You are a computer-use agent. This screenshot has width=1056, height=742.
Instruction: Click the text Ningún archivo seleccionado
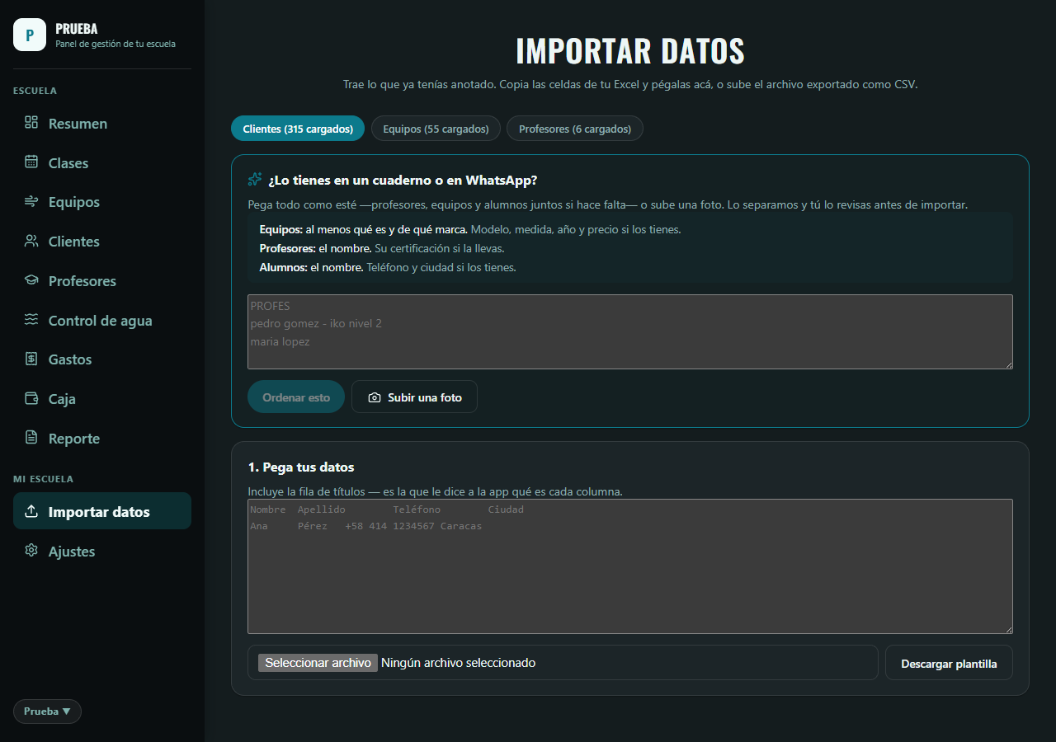459,663
